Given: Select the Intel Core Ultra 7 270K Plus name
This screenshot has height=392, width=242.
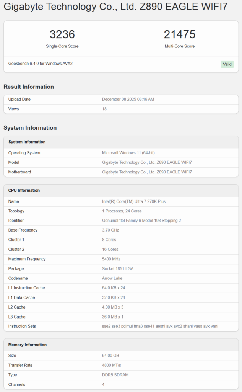Looking at the screenshot, I should tap(134, 201).
